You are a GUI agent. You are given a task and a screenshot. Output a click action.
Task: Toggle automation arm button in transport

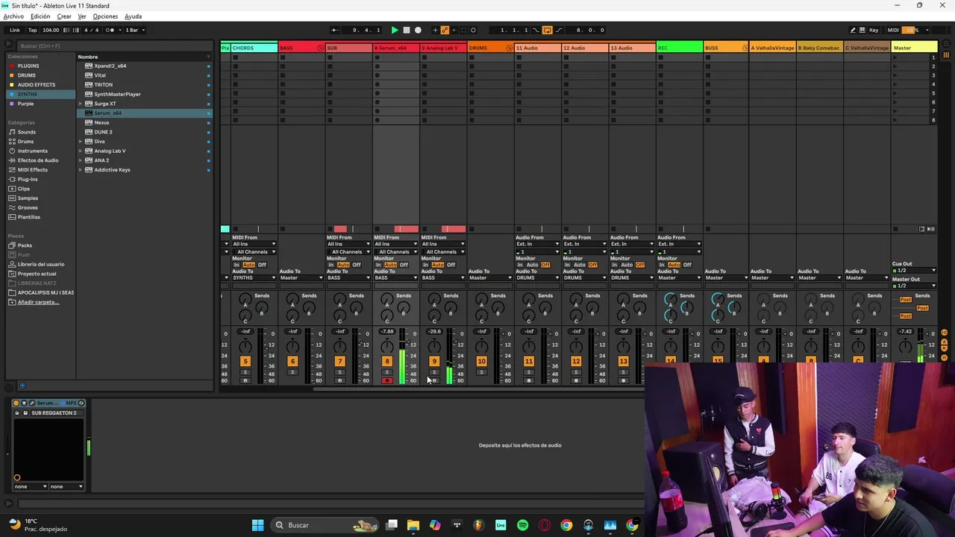tap(445, 30)
